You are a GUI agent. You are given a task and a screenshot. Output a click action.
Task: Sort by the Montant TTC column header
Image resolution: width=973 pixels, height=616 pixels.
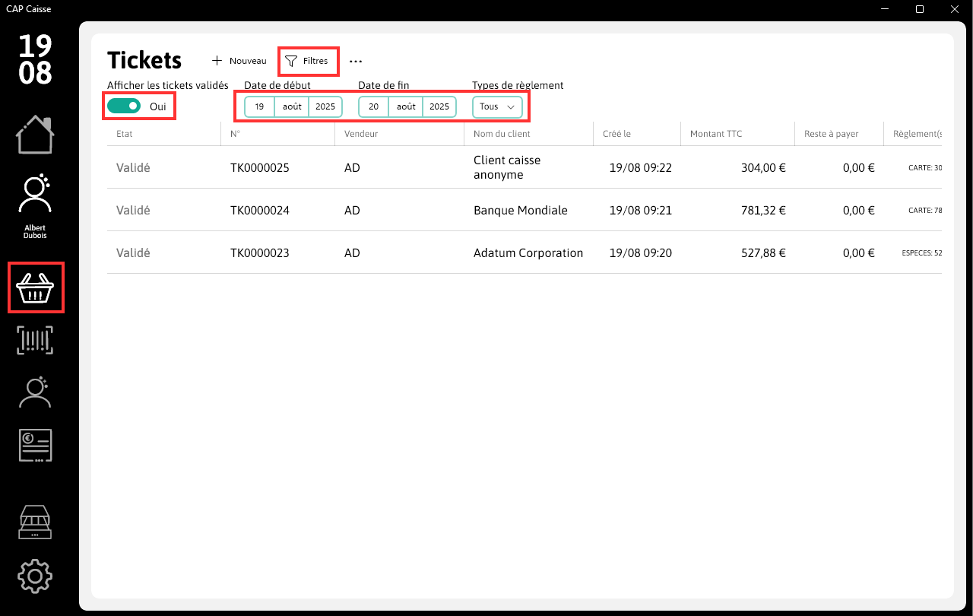[x=716, y=134]
